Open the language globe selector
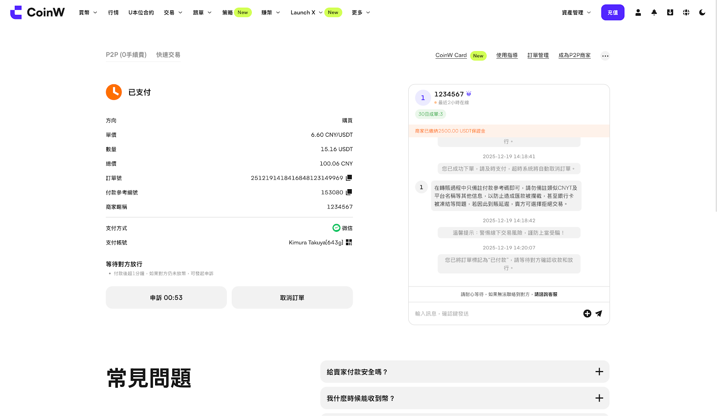The height and width of the screenshot is (416, 717). tap(686, 13)
